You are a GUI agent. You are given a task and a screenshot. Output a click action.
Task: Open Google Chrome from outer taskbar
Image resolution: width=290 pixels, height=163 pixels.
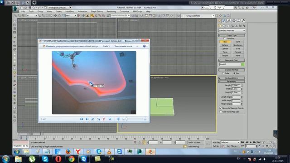point(72,159)
